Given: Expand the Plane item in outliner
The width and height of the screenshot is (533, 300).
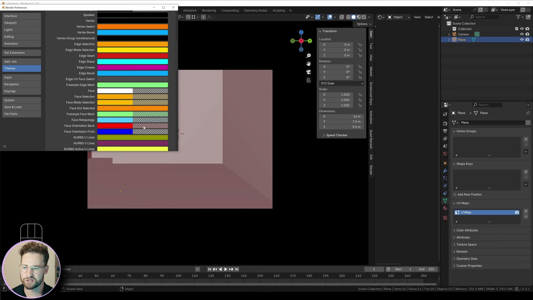Looking at the screenshot, I should click(449, 40).
